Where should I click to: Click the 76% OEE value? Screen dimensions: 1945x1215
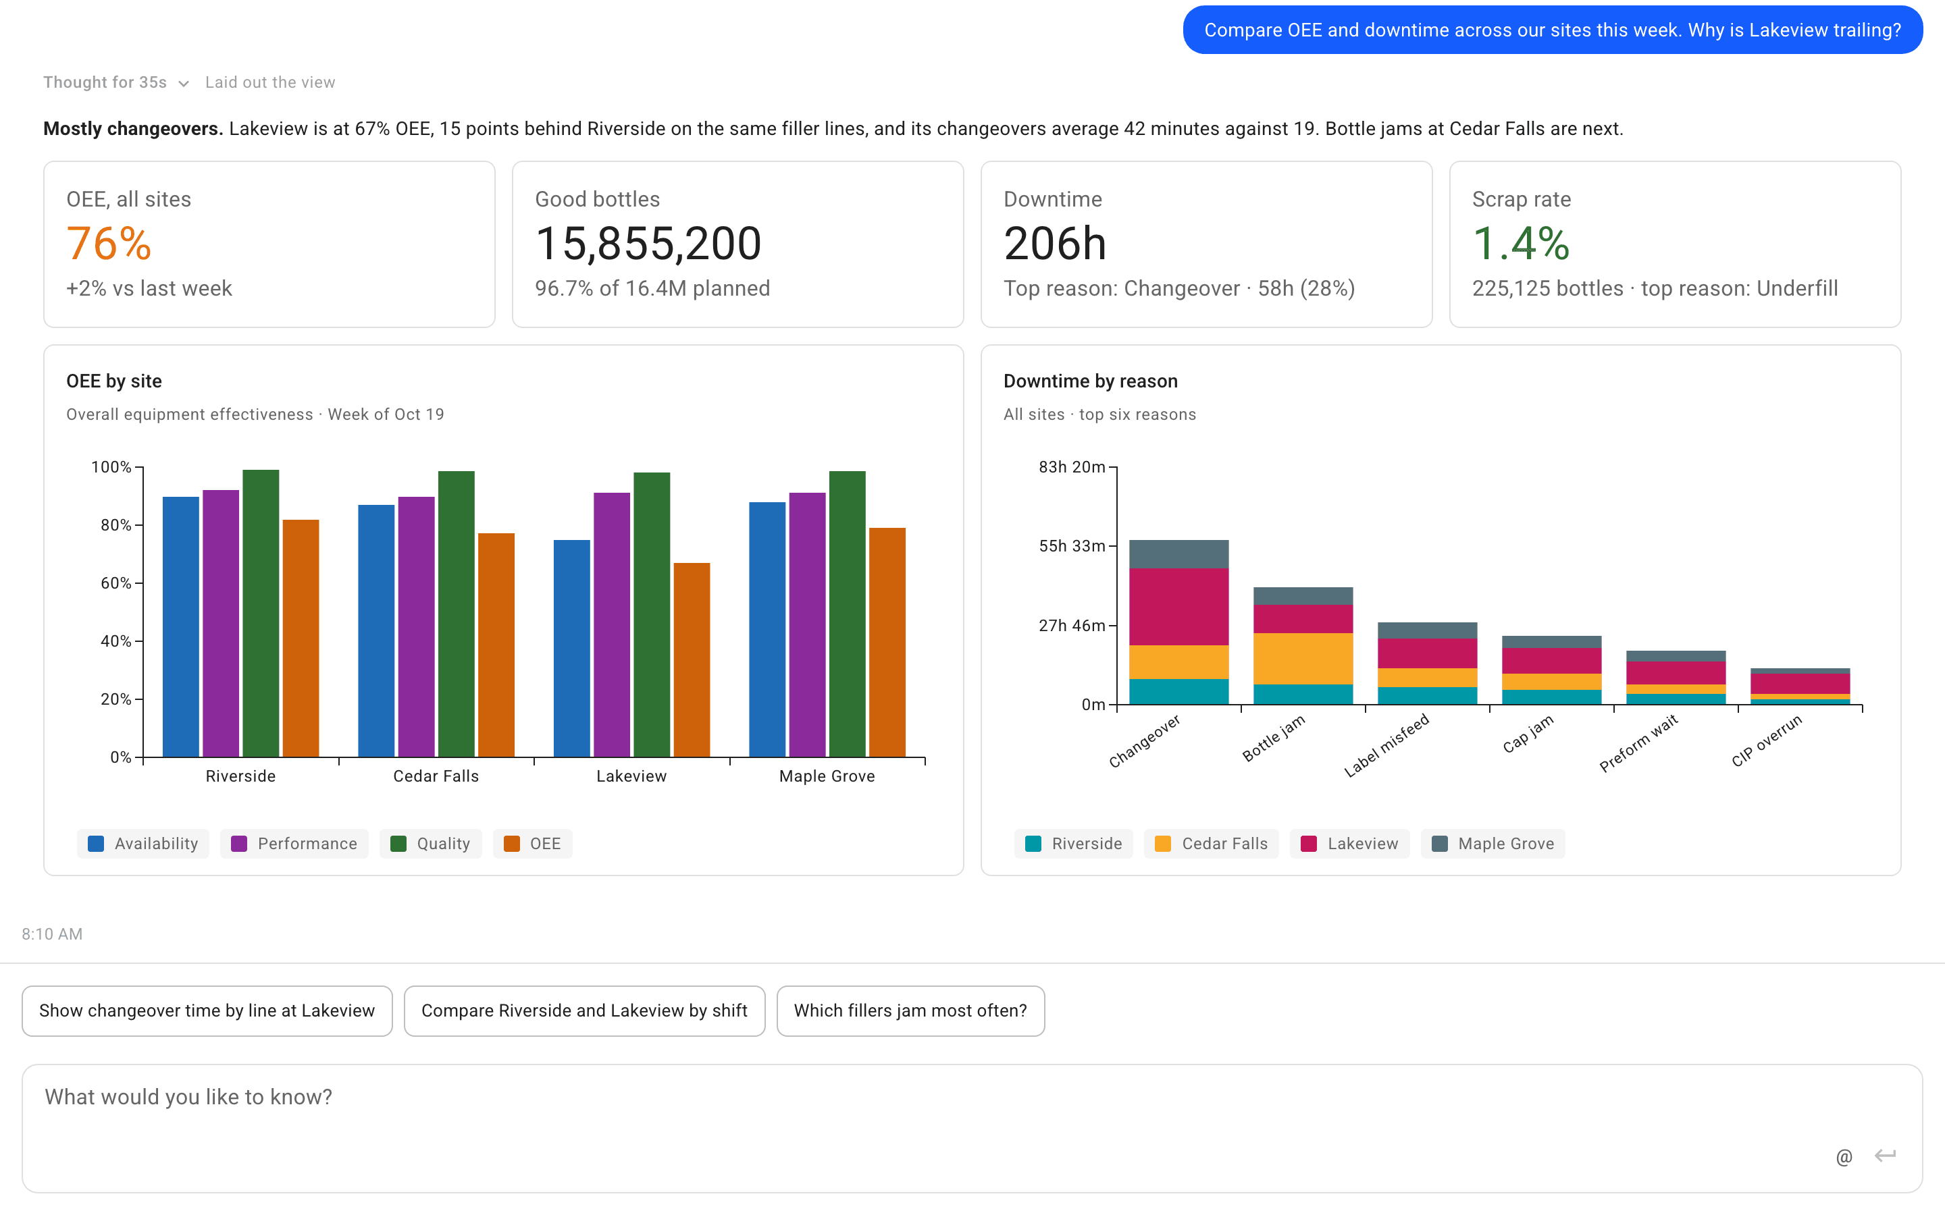point(109,244)
